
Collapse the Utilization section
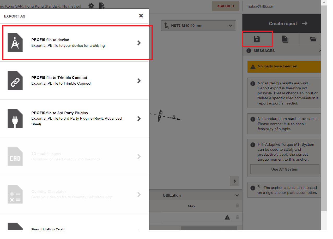click(237, 195)
